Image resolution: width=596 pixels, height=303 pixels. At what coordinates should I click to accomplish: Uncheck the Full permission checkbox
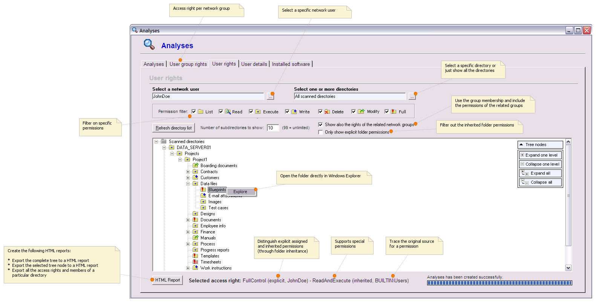tap(387, 111)
